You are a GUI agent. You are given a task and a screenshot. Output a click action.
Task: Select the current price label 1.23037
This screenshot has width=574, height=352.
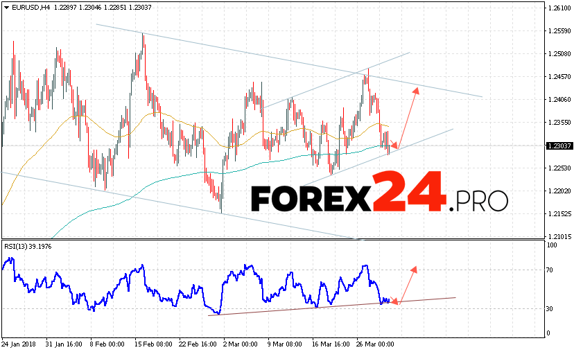557,146
